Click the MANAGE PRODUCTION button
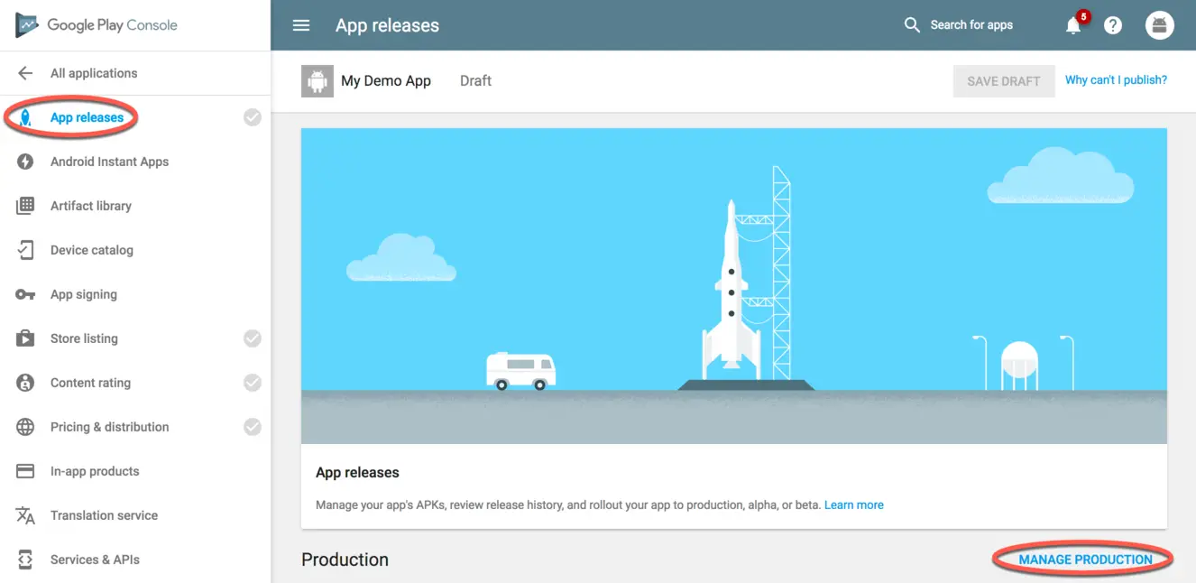Image resolution: width=1196 pixels, height=583 pixels. pos(1085,560)
